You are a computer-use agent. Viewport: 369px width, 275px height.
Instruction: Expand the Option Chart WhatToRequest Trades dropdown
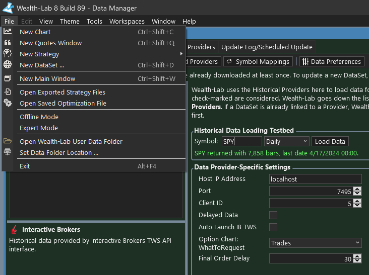(x=315, y=243)
